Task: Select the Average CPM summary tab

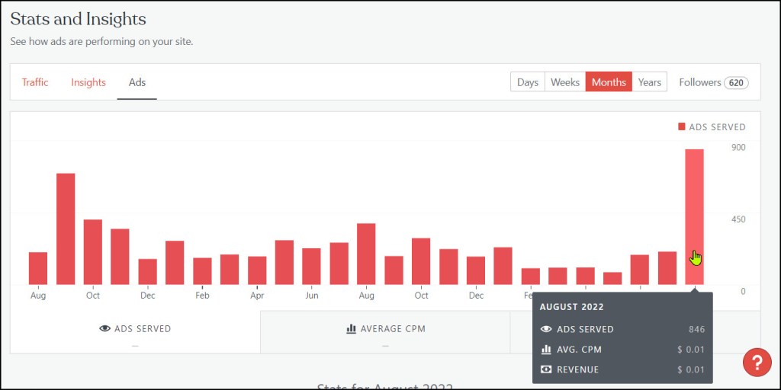Action: click(x=385, y=332)
